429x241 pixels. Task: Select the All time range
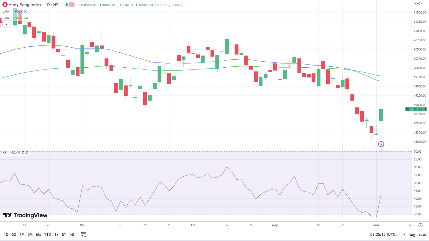[x=72, y=234]
